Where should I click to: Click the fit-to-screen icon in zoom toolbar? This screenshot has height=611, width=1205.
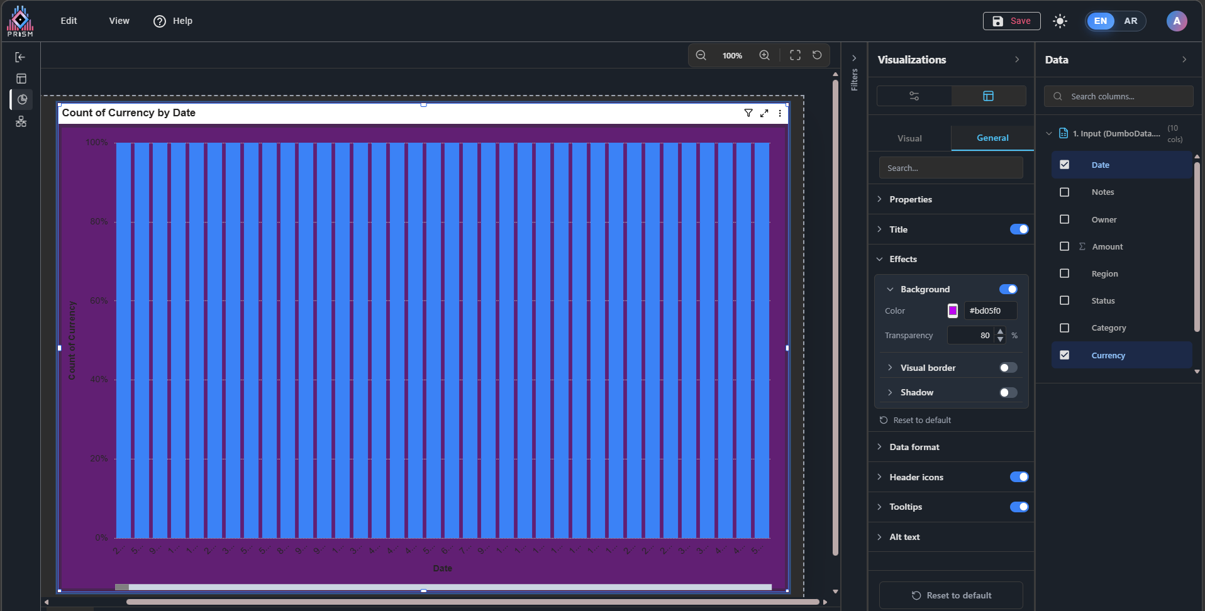795,55
